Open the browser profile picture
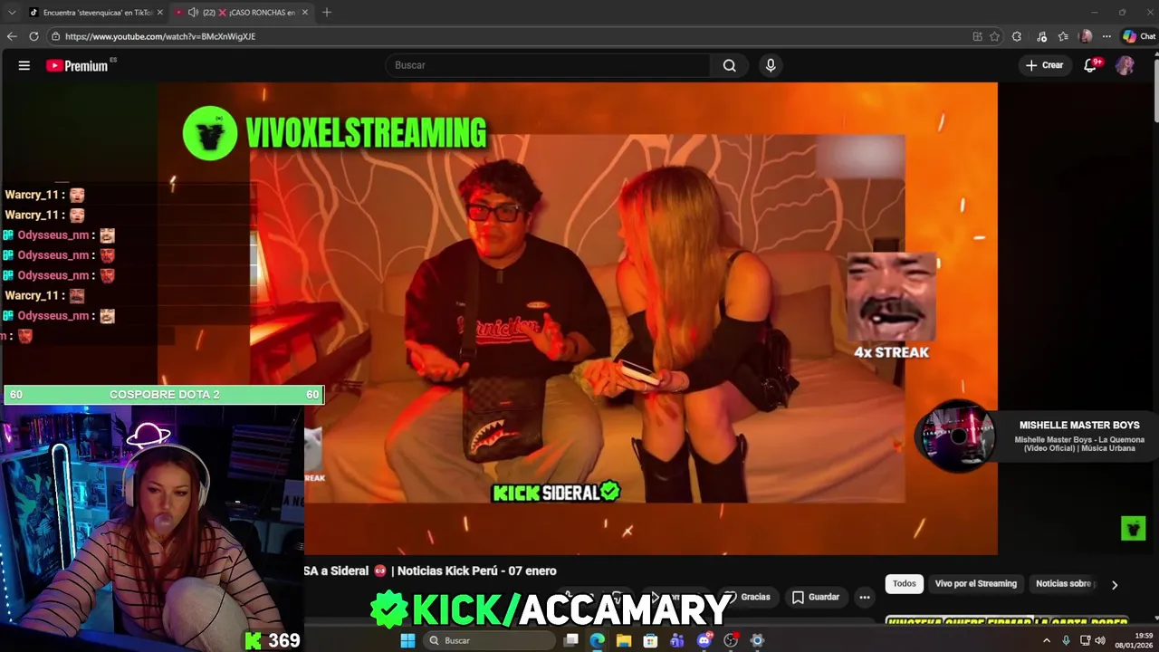This screenshot has width=1159, height=652. pos(1086,36)
